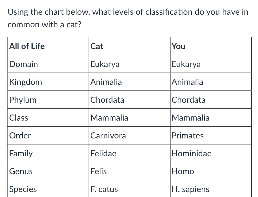Click the "Felidae" cell

[103, 154]
